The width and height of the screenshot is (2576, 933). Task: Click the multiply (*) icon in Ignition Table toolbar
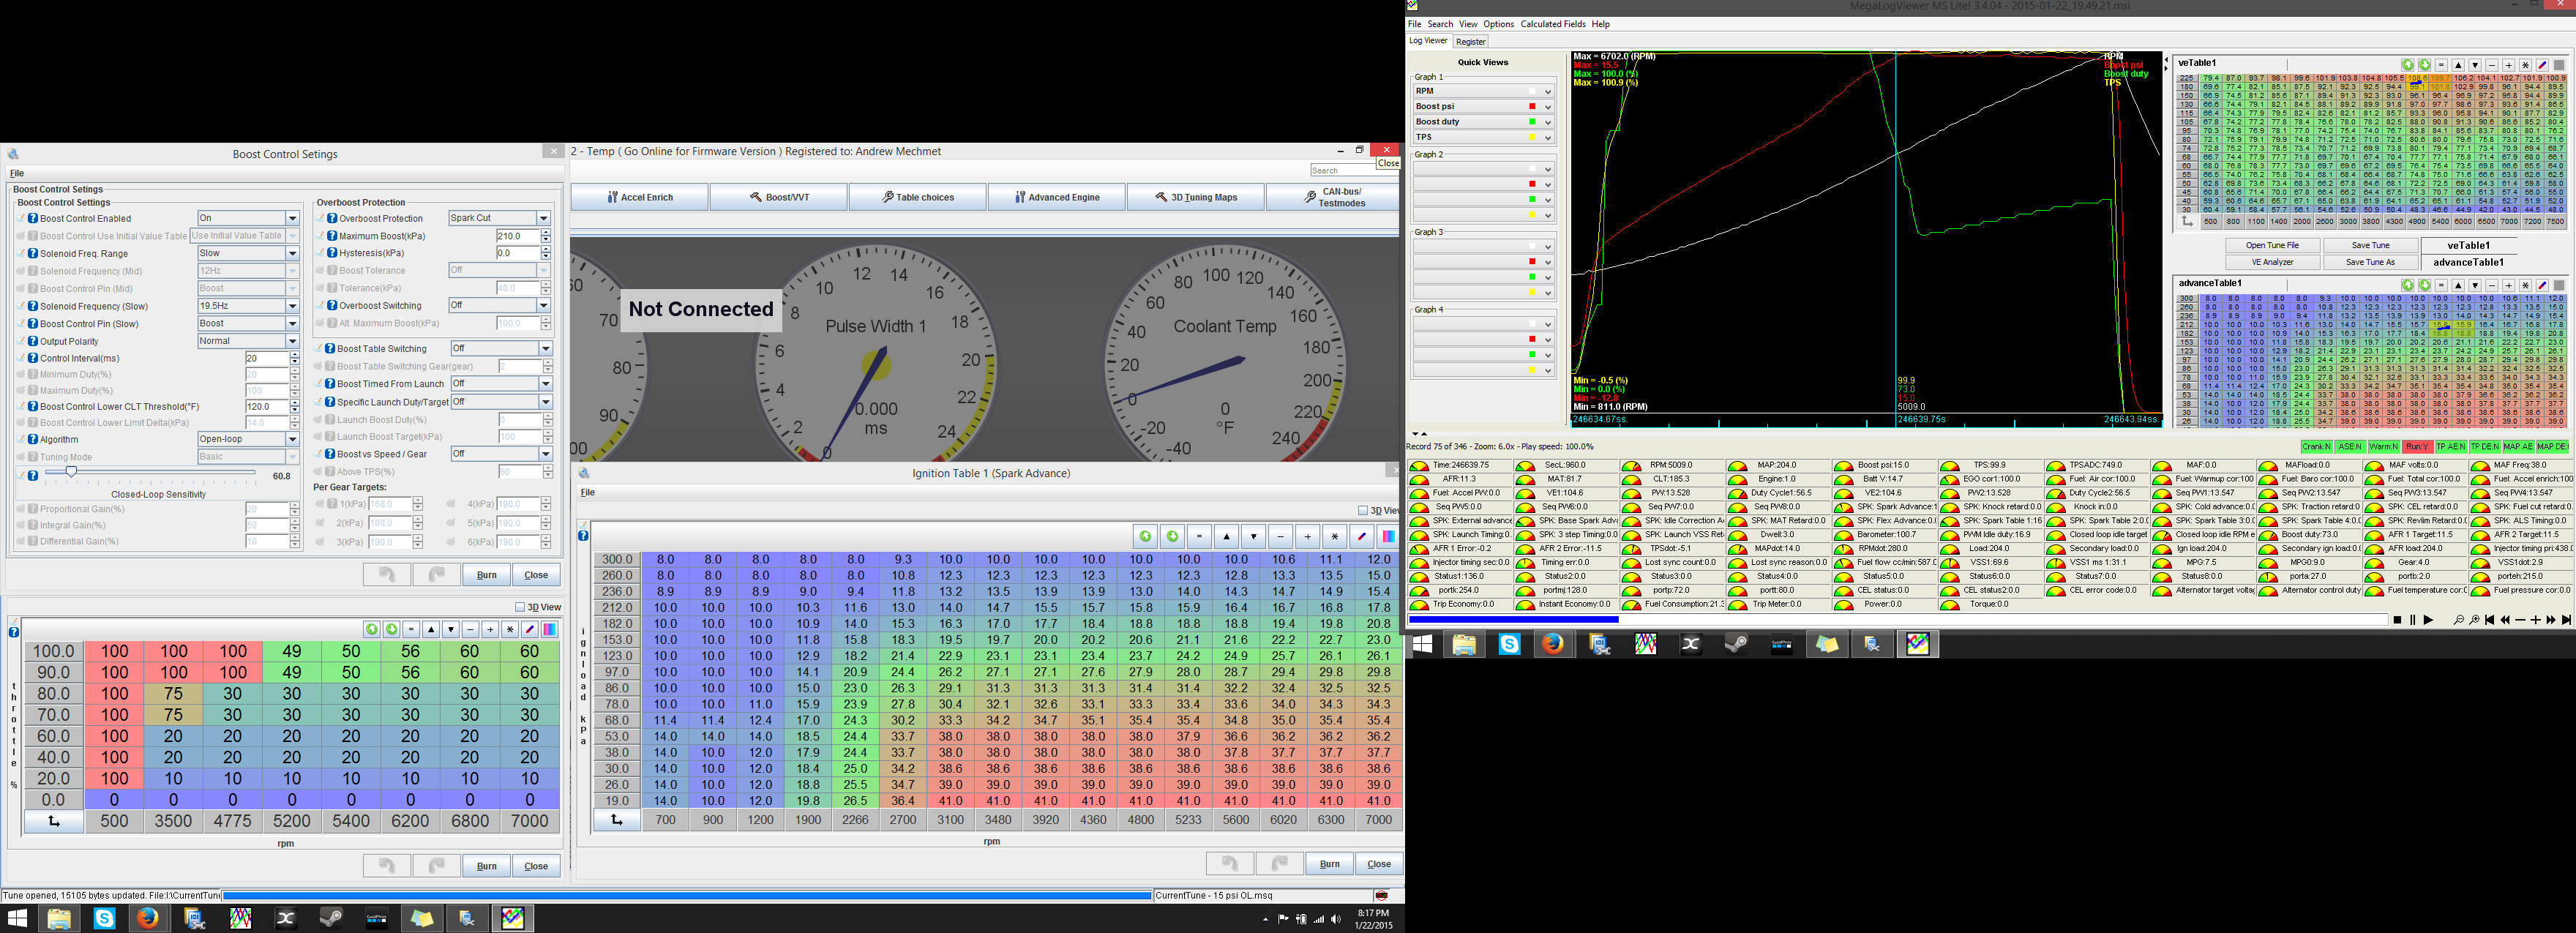pos(1334,536)
